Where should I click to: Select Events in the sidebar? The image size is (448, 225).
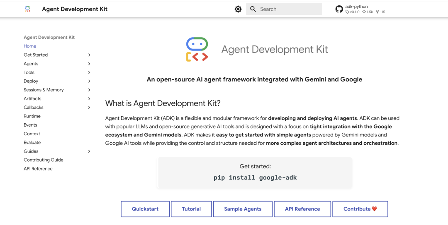[30, 125]
